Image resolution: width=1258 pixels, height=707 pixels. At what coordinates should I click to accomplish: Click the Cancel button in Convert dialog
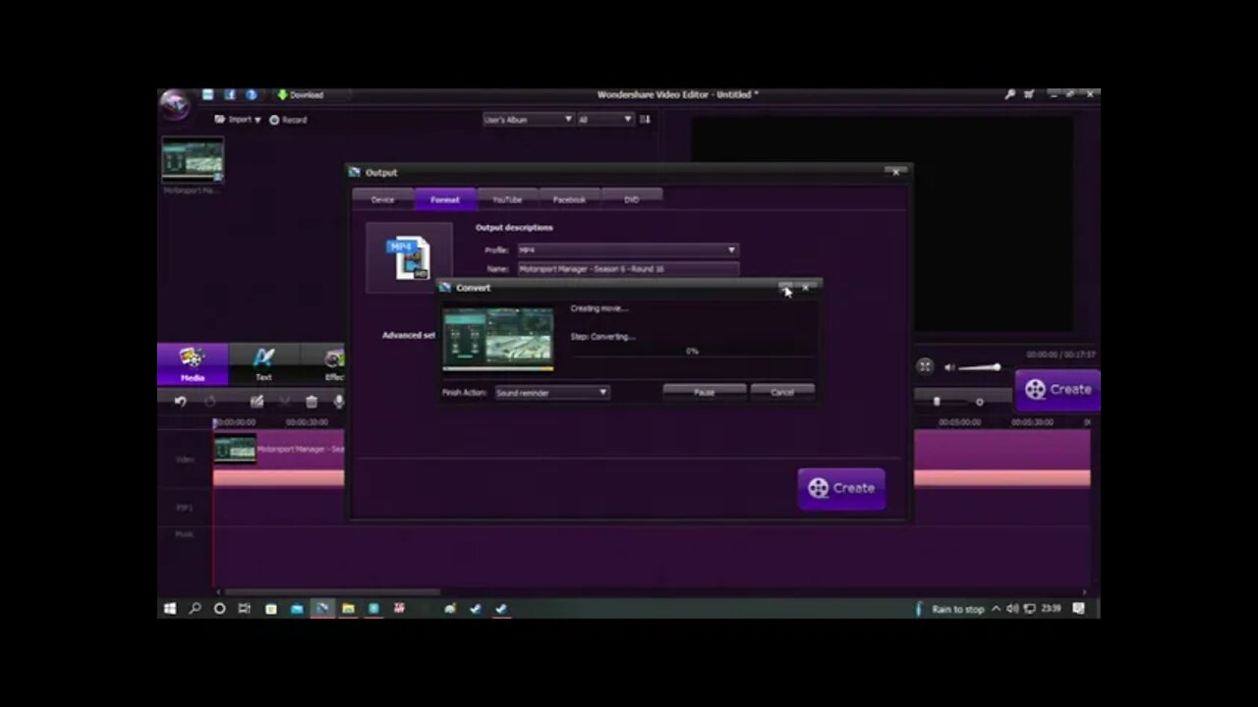(782, 392)
